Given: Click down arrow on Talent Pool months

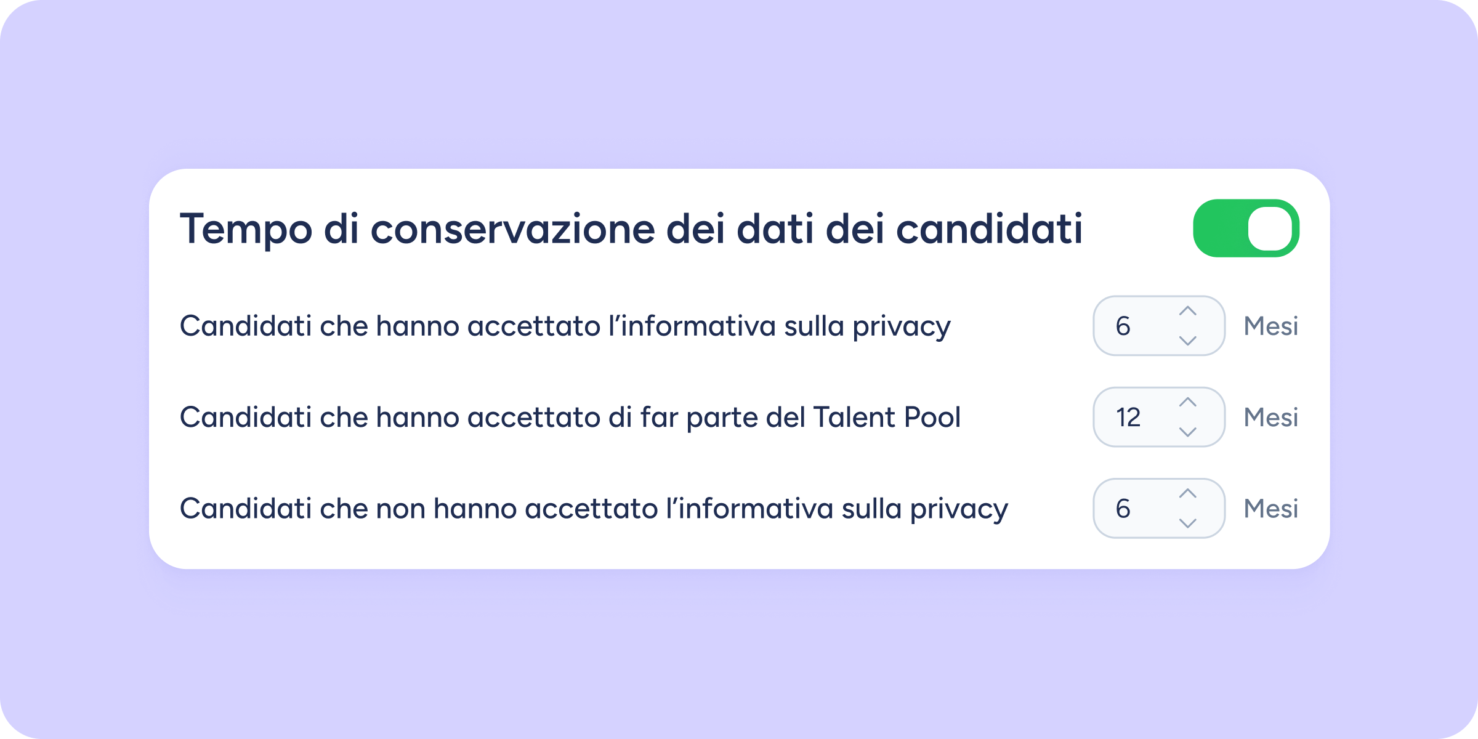Looking at the screenshot, I should [x=1187, y=431].
